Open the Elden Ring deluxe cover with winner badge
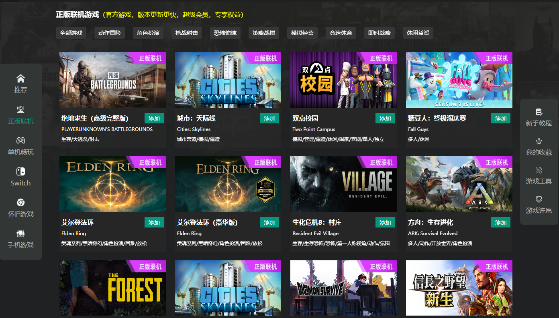559x318 pixels. point(228,184)
